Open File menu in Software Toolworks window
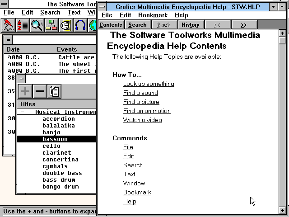289x217 pixels. [x=9, y=12]
